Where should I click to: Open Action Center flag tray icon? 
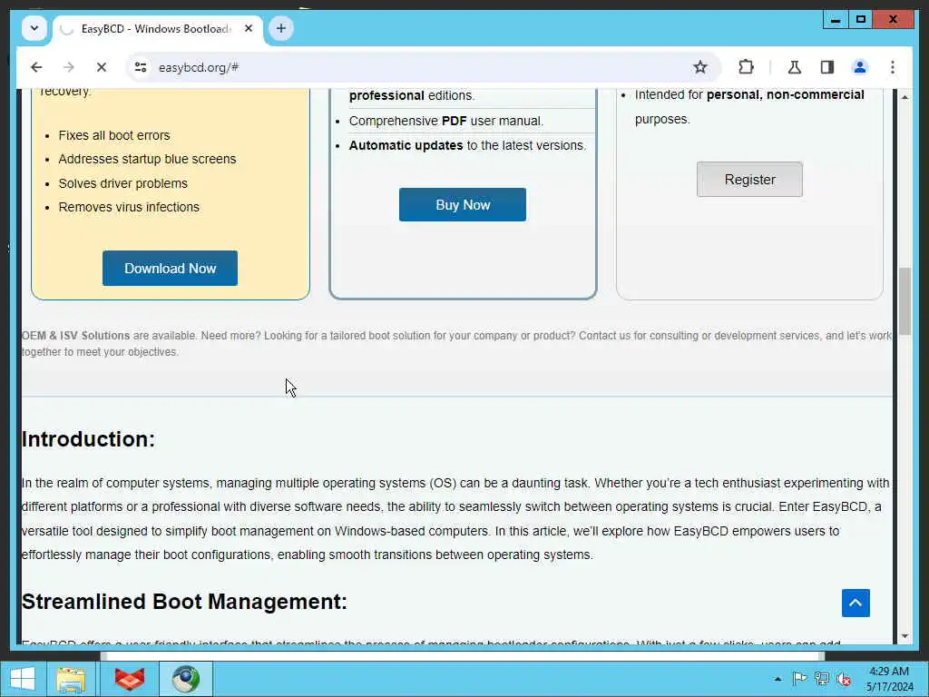(799, 679)
